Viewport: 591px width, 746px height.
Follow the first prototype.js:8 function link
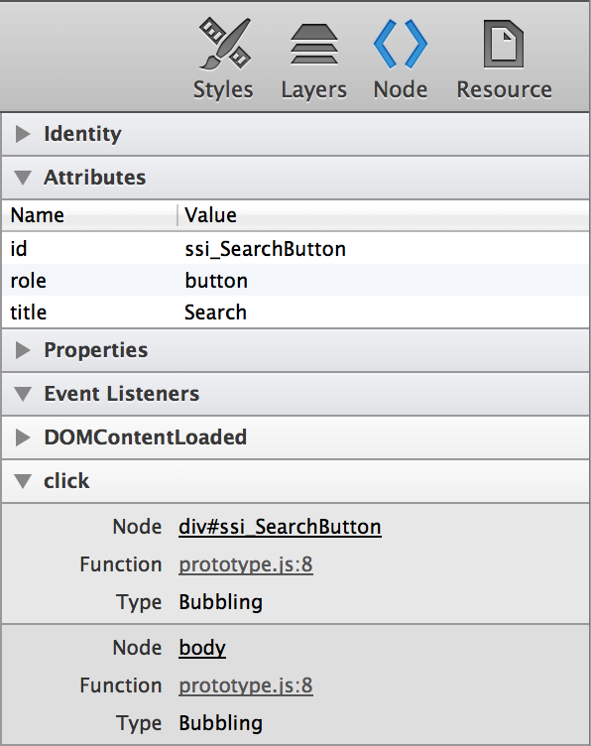point(246,564)
